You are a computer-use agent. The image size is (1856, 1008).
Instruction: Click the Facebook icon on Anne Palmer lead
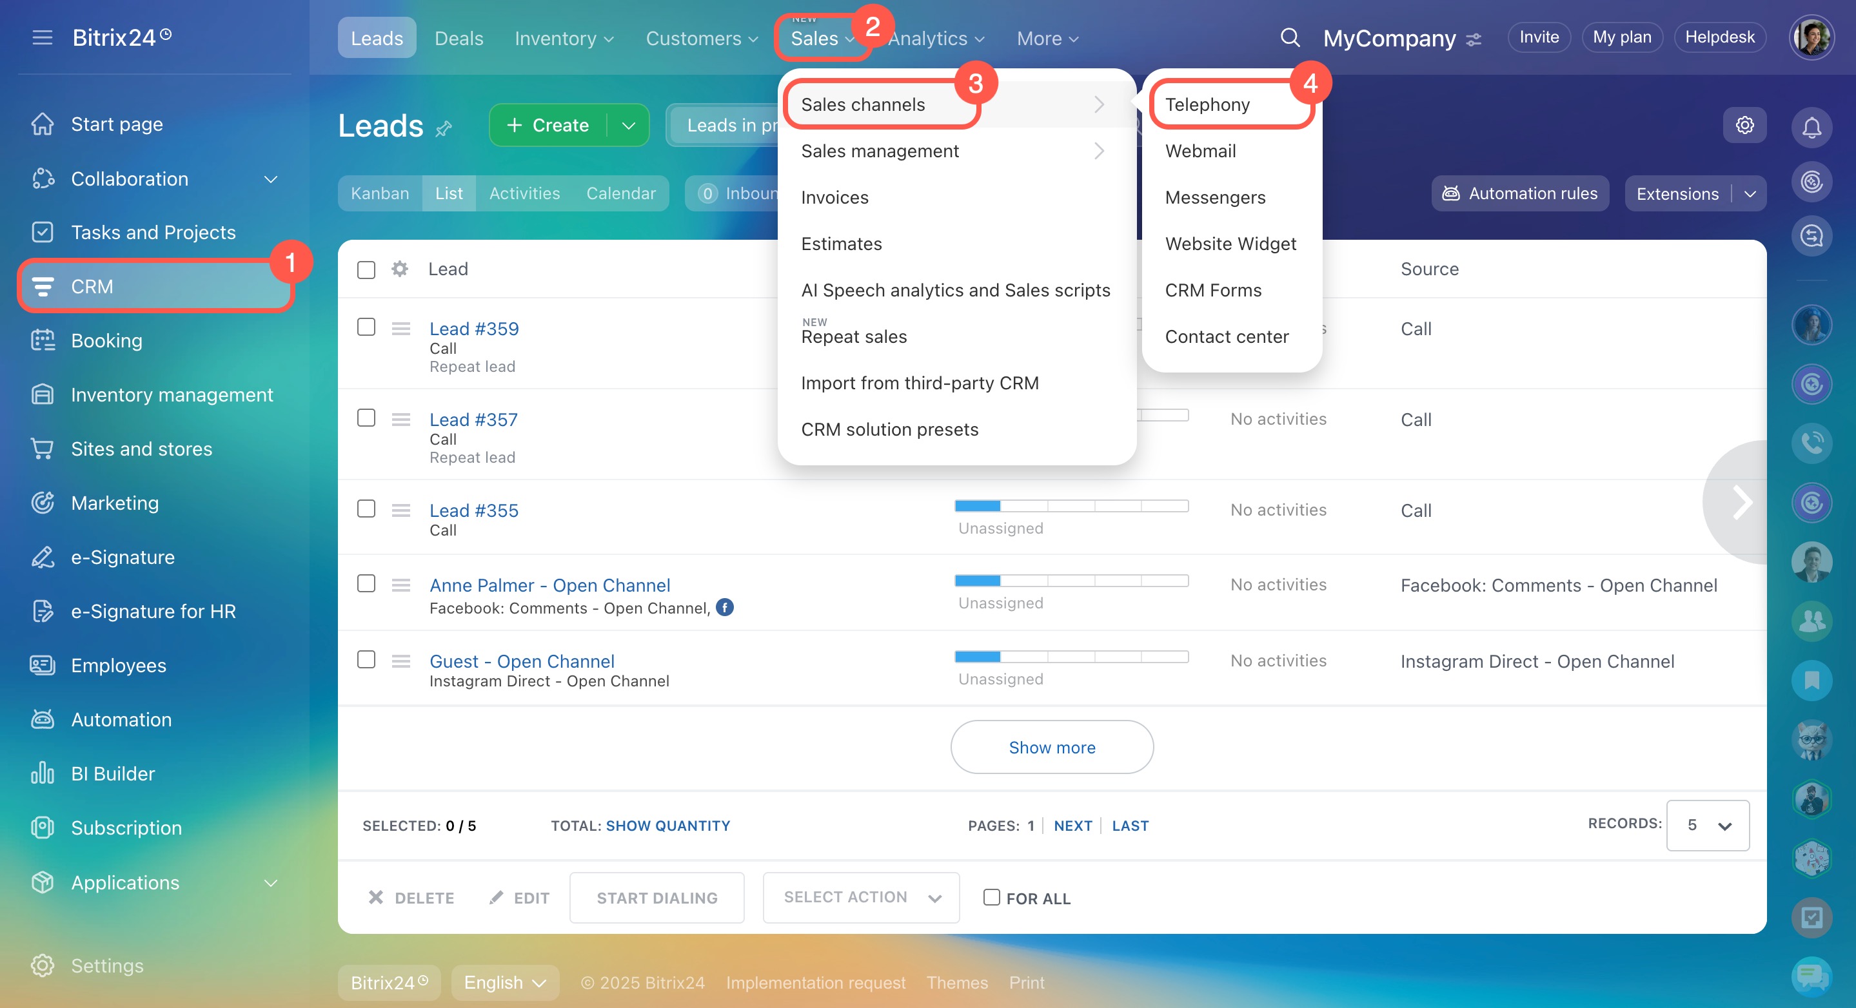coord(725,608)
